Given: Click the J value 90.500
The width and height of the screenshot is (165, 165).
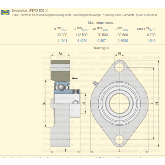Looking at the screenshot, I should click(x=123, y=35).
